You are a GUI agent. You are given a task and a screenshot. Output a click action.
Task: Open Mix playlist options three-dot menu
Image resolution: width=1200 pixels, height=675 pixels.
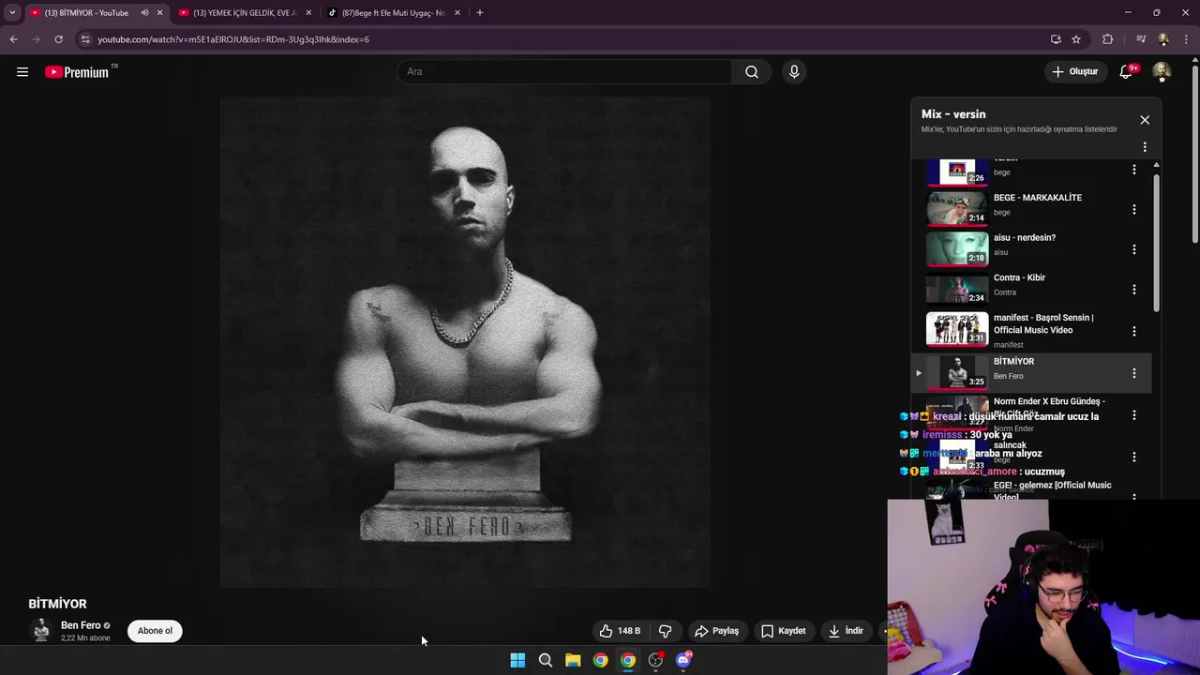[x=1145, y=147]
